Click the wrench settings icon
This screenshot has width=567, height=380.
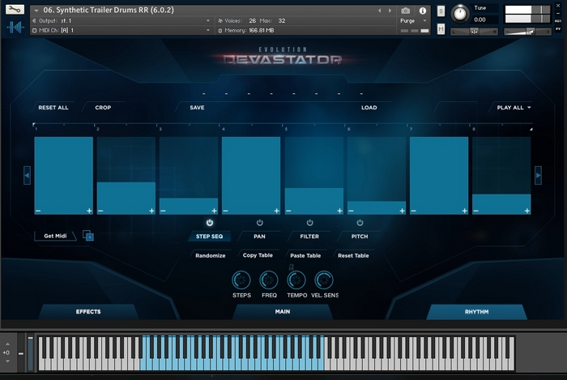(15, 10)
